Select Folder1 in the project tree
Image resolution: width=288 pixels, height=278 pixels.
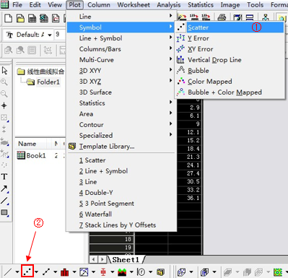tap(48, 82)
